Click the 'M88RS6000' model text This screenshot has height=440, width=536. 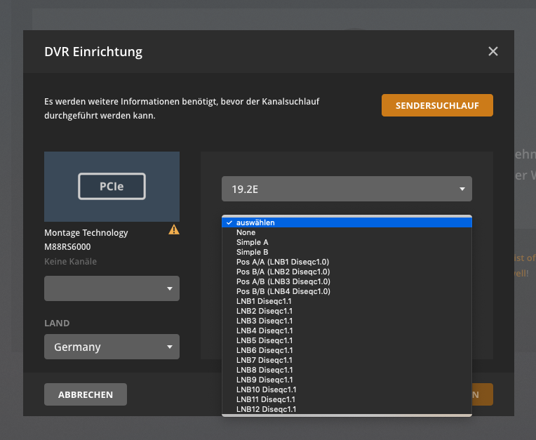click(x=67, y=247)
